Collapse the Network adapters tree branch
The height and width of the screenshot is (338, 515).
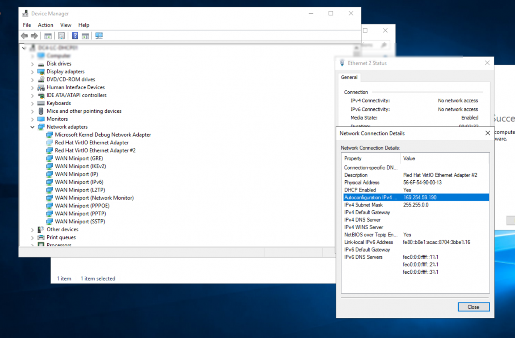32,126
